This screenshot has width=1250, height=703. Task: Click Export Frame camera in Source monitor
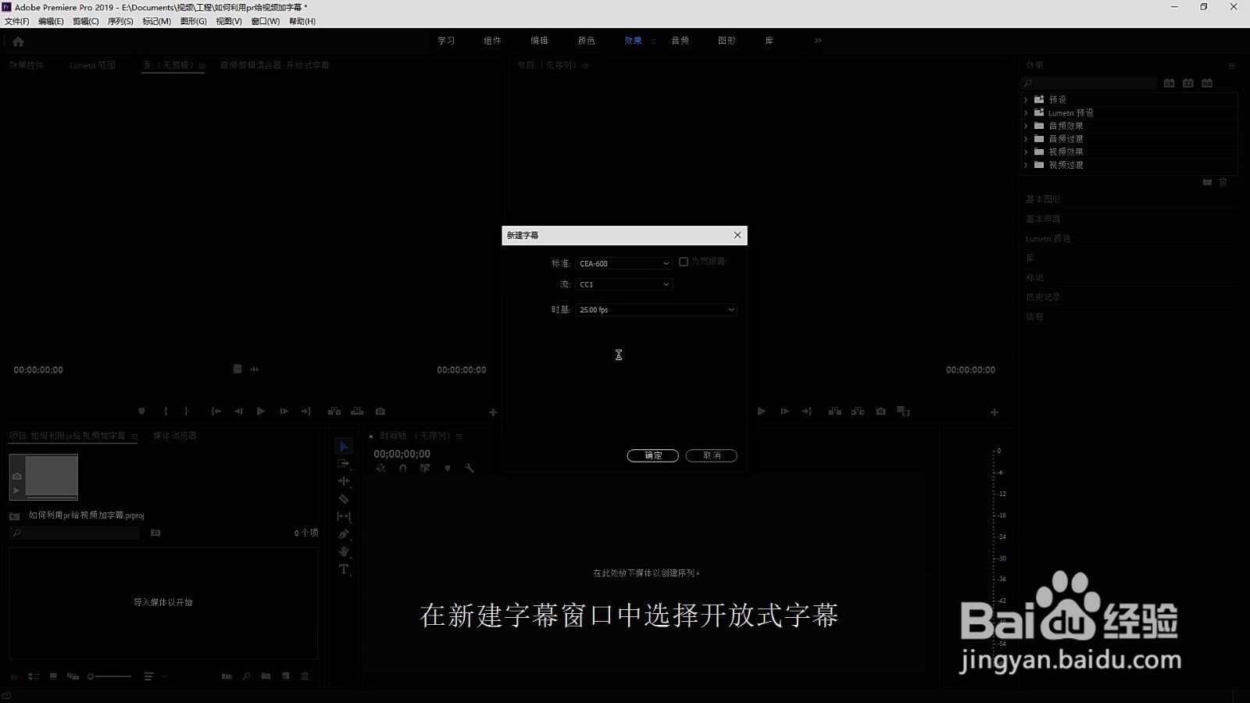380,412
